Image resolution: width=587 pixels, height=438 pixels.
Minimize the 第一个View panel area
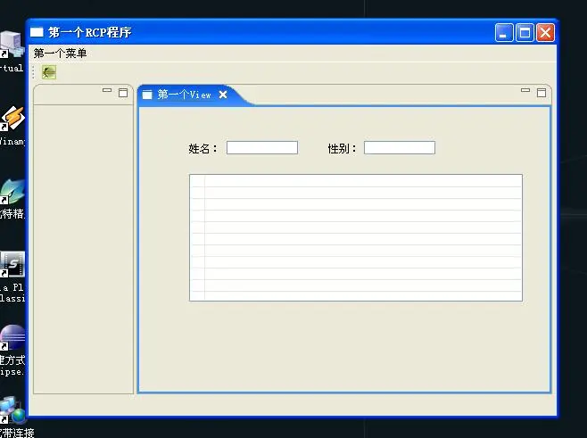[x=525, y=90]
